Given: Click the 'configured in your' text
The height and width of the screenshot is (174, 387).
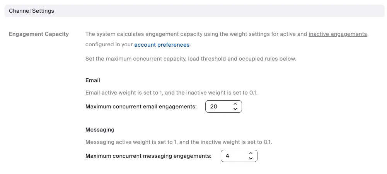Looking at the screenshot, I should tap(109, 45).
